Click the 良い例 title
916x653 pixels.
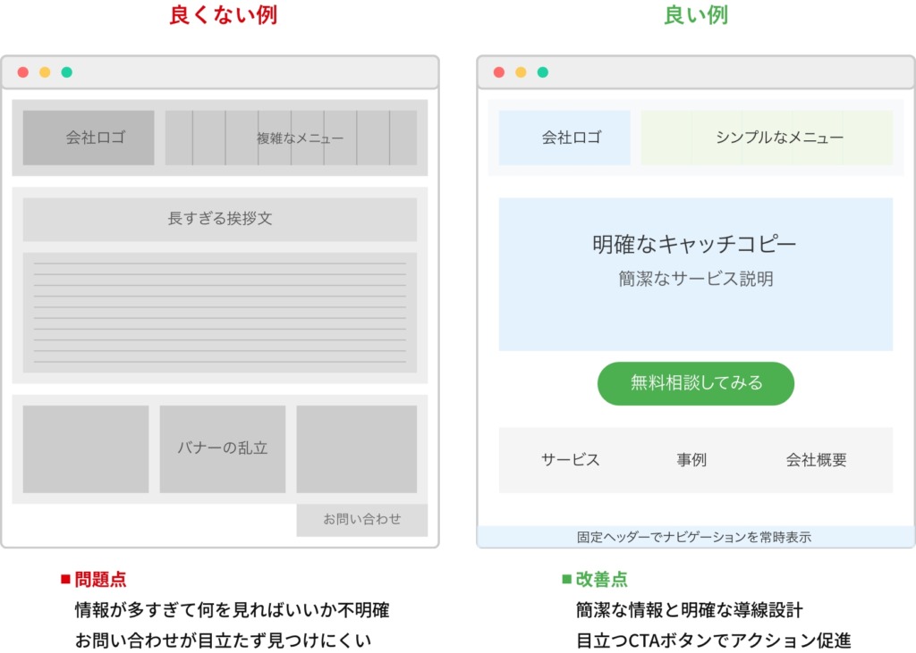coord(696,15)
